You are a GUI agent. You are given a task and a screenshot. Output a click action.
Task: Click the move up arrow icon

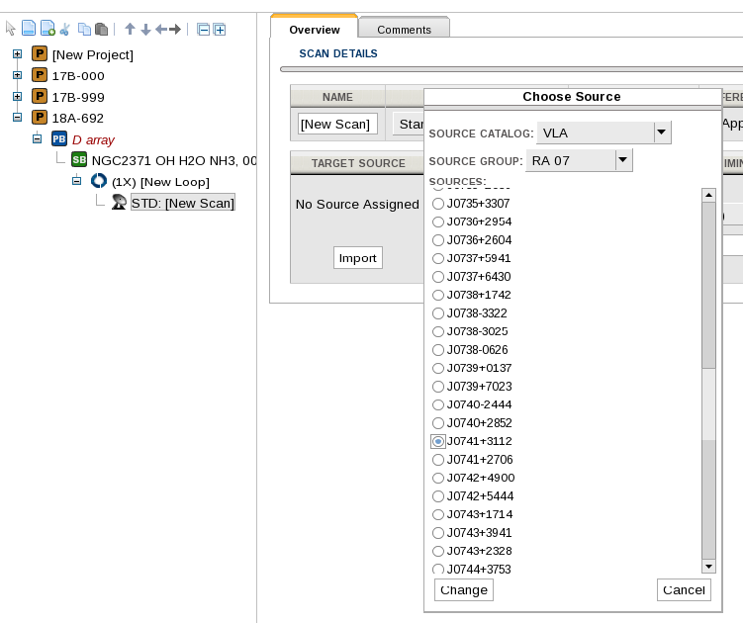pos(130,30)
